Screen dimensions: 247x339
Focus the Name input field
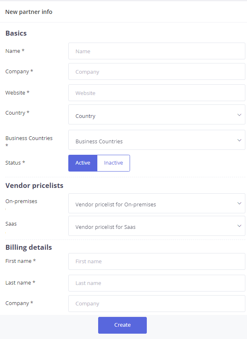pos(156,51)
